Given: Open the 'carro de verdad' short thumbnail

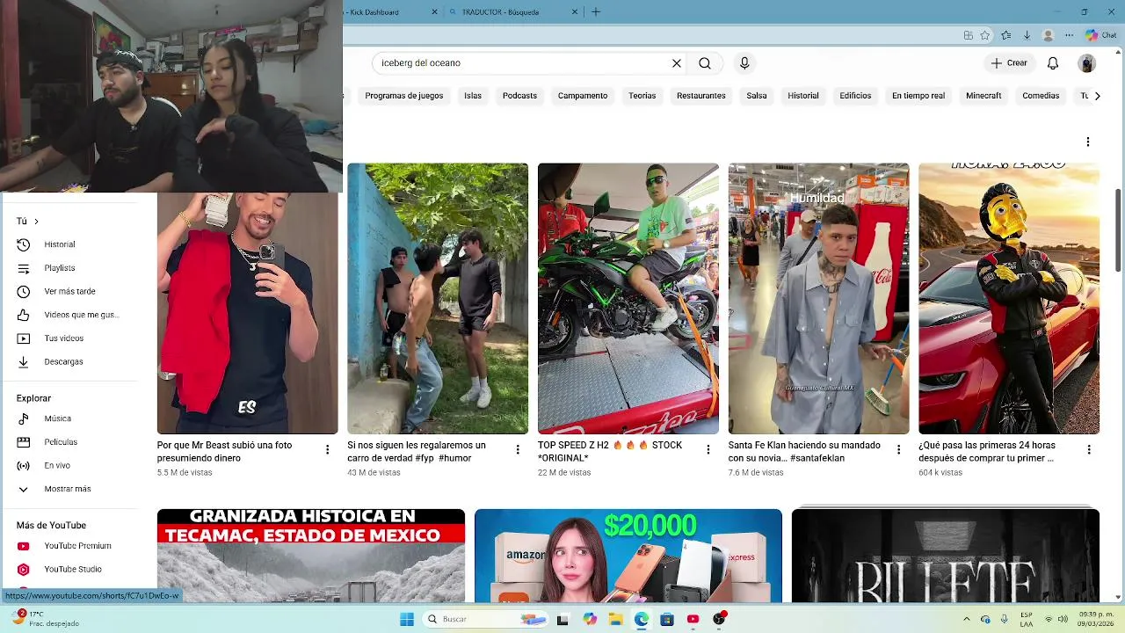Looking at the screenshot, I should click(438, 299).
